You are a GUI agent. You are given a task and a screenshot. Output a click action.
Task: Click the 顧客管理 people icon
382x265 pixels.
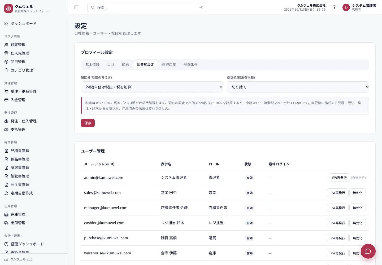pos(6,45)
